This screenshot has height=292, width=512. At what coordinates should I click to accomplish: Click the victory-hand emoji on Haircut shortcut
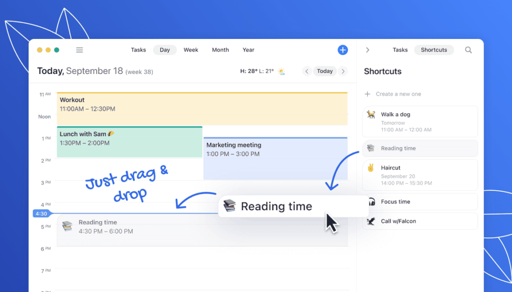(x=371, y=167)
